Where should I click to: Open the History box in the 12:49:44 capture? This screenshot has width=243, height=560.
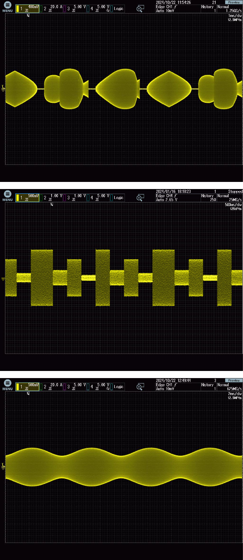pos(208,387)
